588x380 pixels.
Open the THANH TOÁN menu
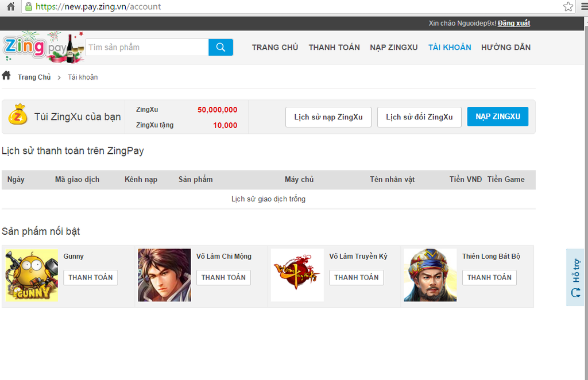pyautogui.click(x=334, y=47)
